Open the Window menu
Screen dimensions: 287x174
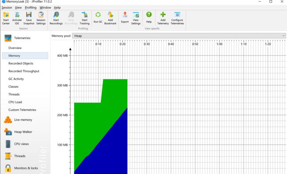coord(45,7)
